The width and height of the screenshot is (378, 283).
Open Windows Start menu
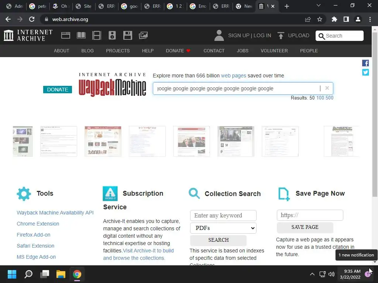12,274
